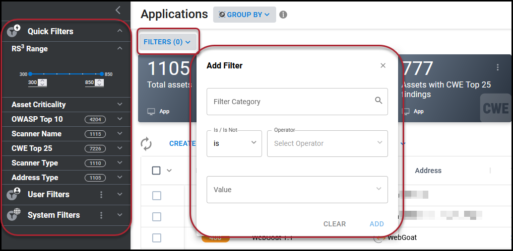Click the refresh icon above the table

146,144
